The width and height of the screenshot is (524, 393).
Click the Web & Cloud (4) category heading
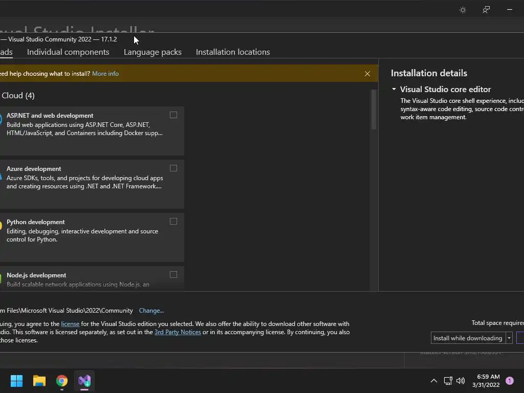17,96
